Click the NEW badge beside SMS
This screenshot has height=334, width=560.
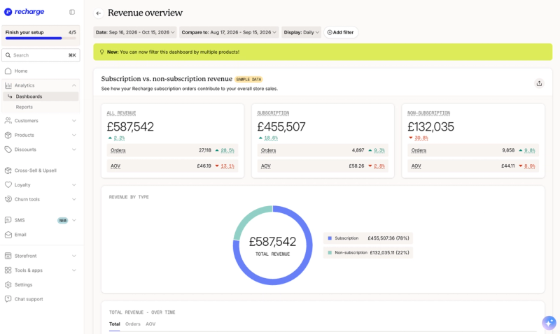tap(63, 220)
